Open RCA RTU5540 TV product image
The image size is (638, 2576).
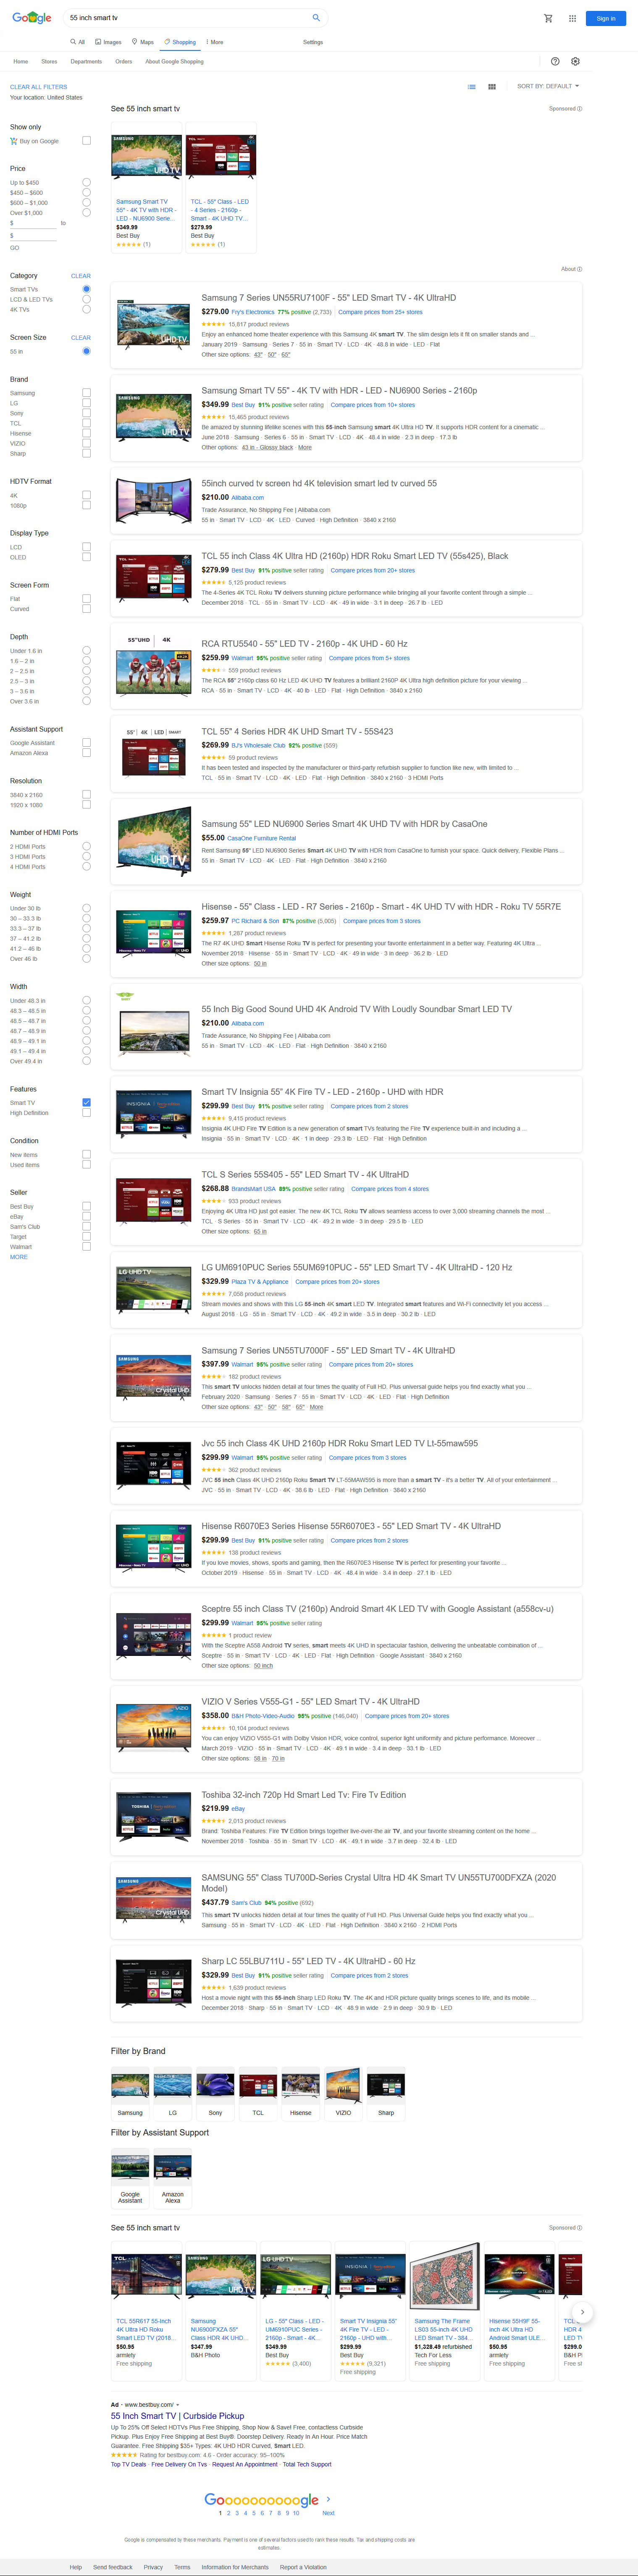click(x=153, y=666)
